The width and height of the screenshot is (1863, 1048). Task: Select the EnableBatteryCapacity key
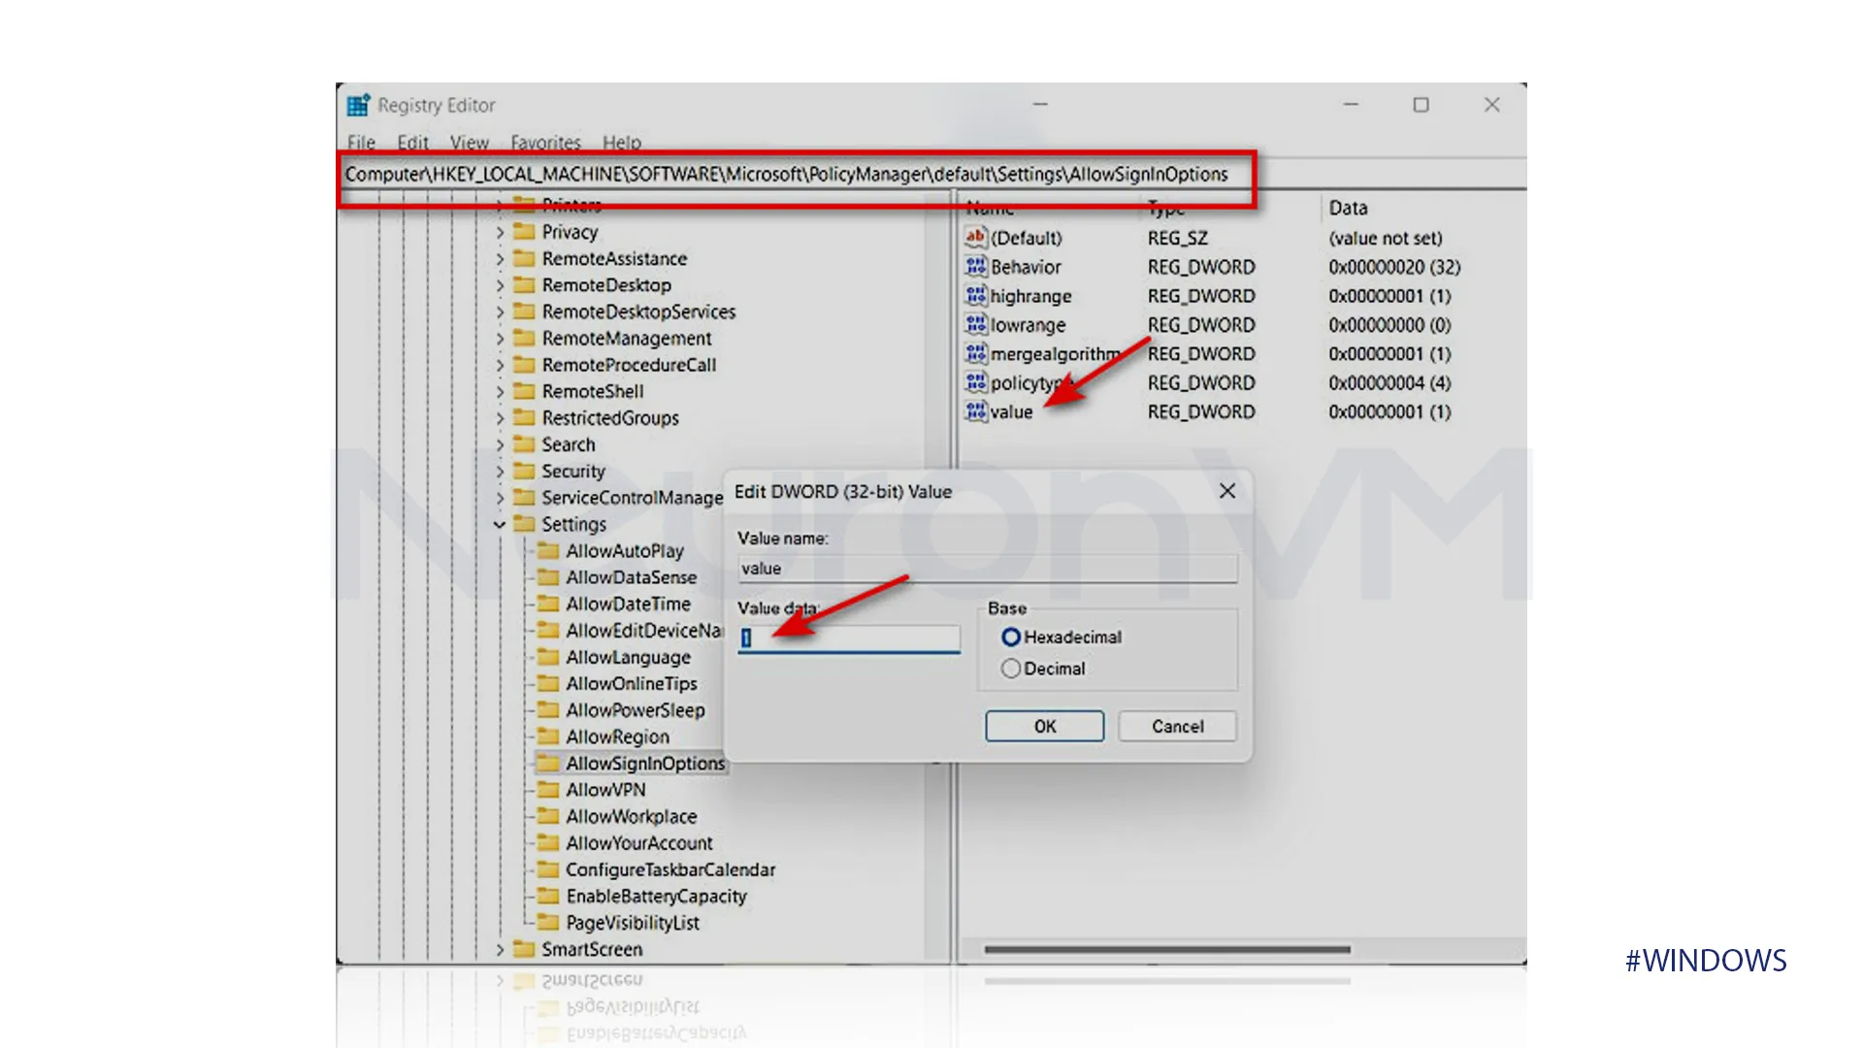656,896
